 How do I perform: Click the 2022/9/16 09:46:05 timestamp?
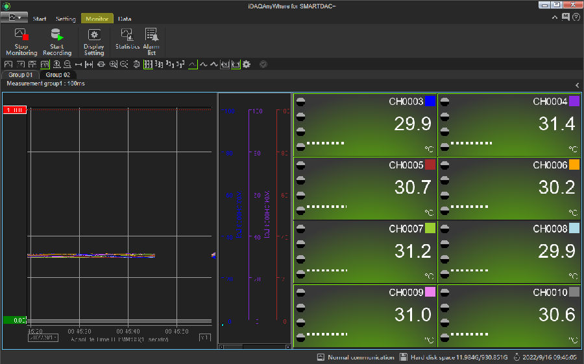pyautogui.click(x=550, y=358)
